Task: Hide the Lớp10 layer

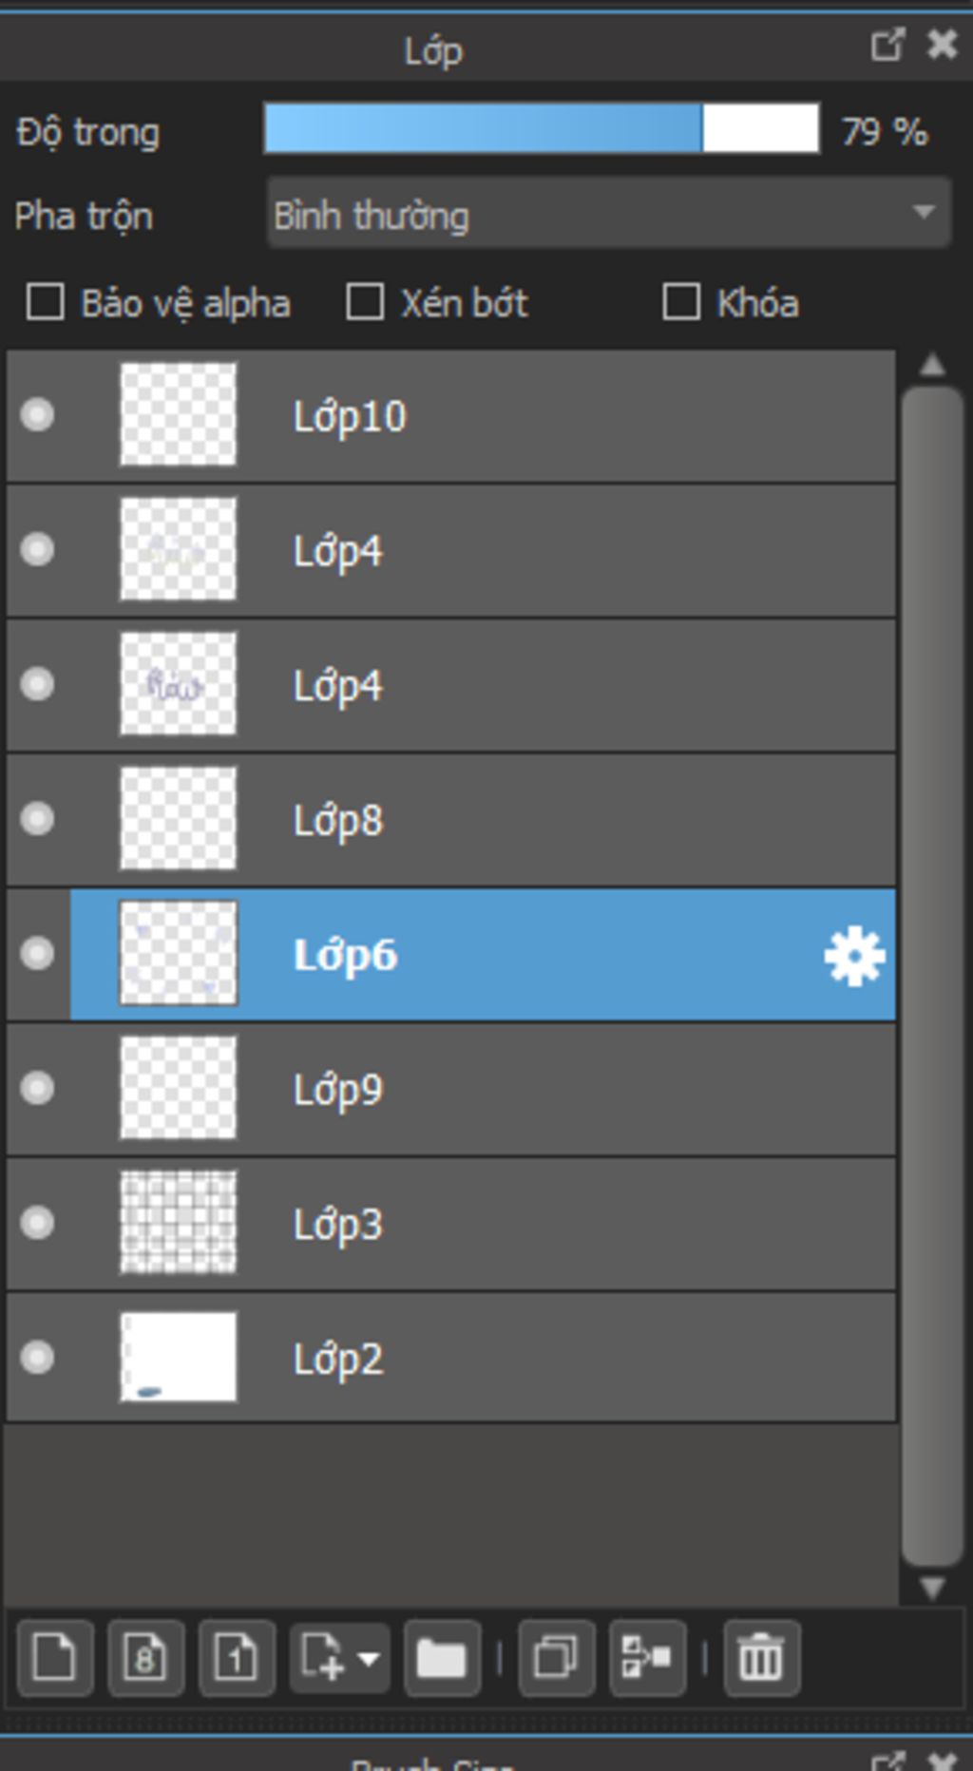Action: point(38,415)
